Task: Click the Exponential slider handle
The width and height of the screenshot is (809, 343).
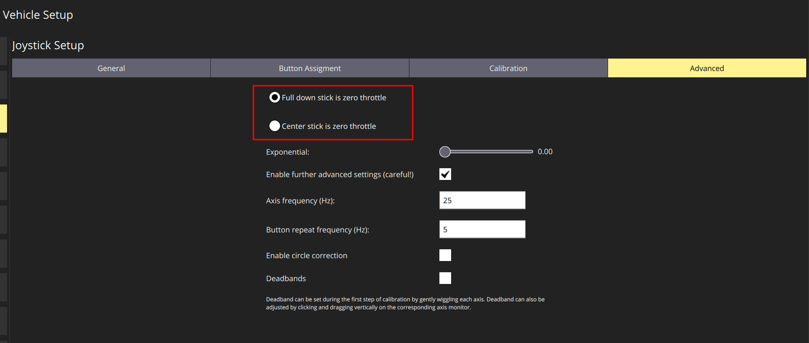Action: click(x=445, y=152)
